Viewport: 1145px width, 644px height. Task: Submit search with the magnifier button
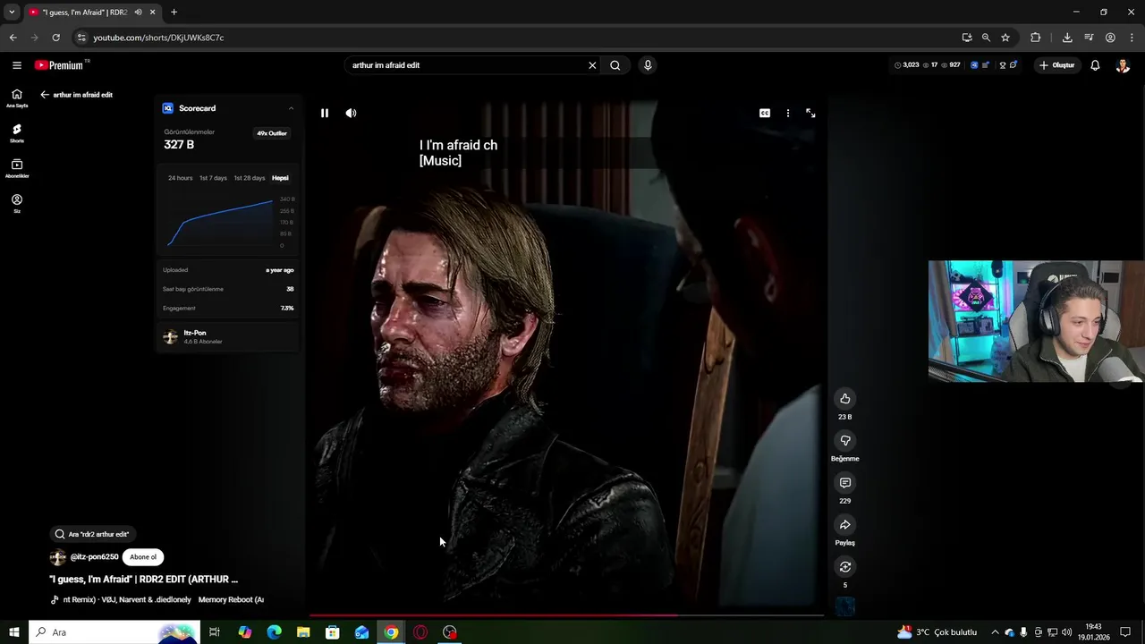pyautogui.click(x=615, y=65)
